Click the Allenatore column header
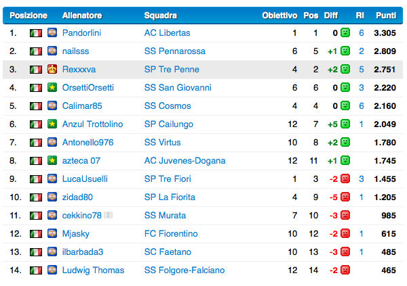Image resolution: width=407 pixels, height=286 pixels. pyautogui.click(x=82, y=16)
